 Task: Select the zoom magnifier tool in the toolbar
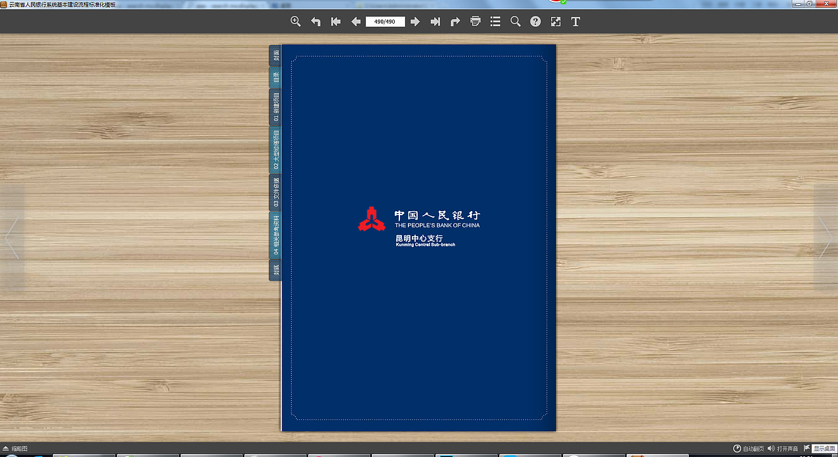coord(295,22)
